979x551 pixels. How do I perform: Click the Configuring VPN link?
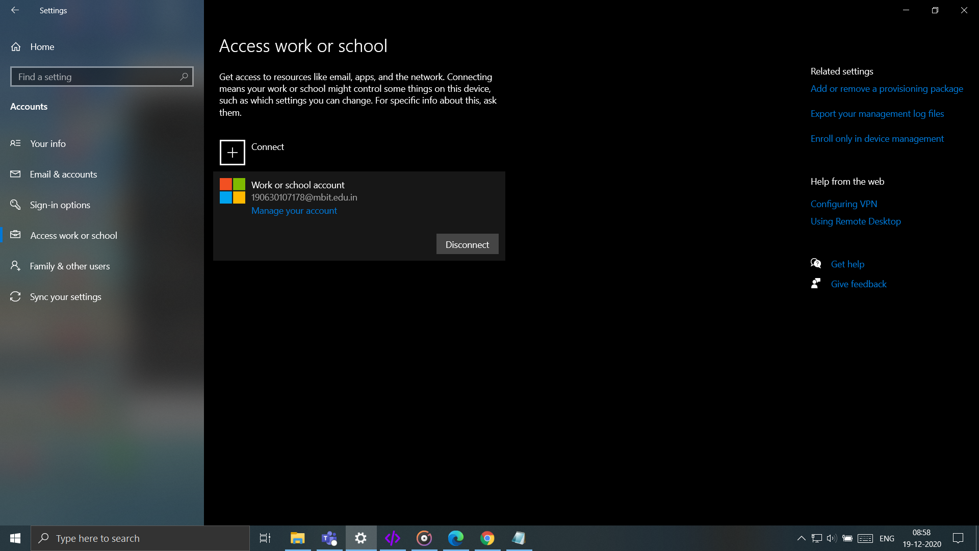pos(843,204)
